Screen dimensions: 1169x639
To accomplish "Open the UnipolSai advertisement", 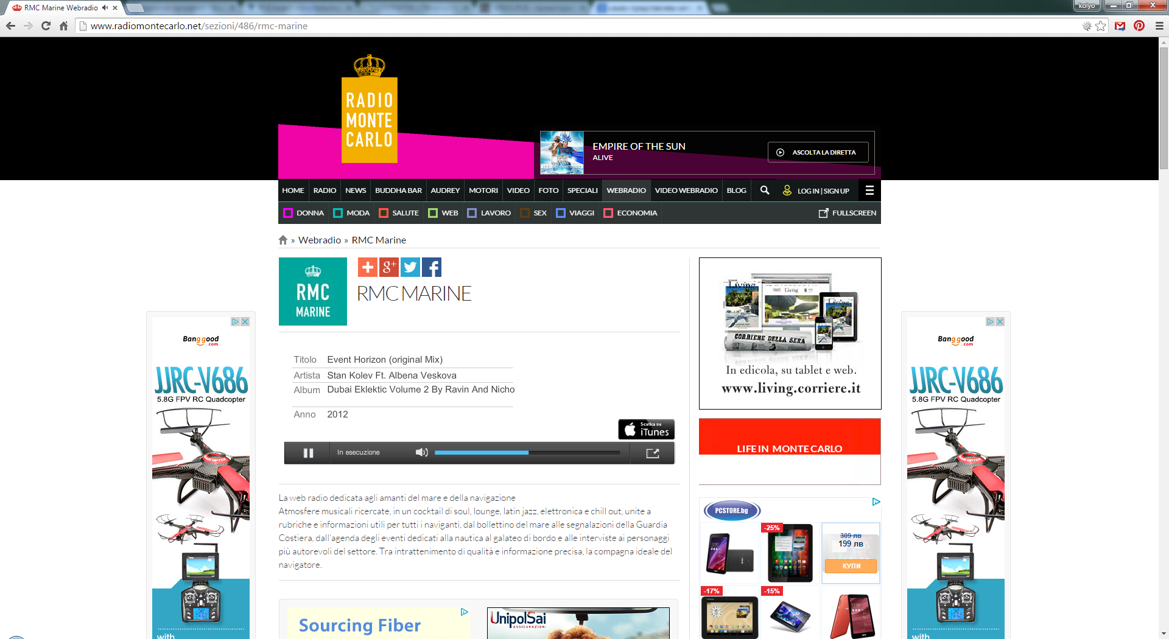I will (x=578, y=623).
